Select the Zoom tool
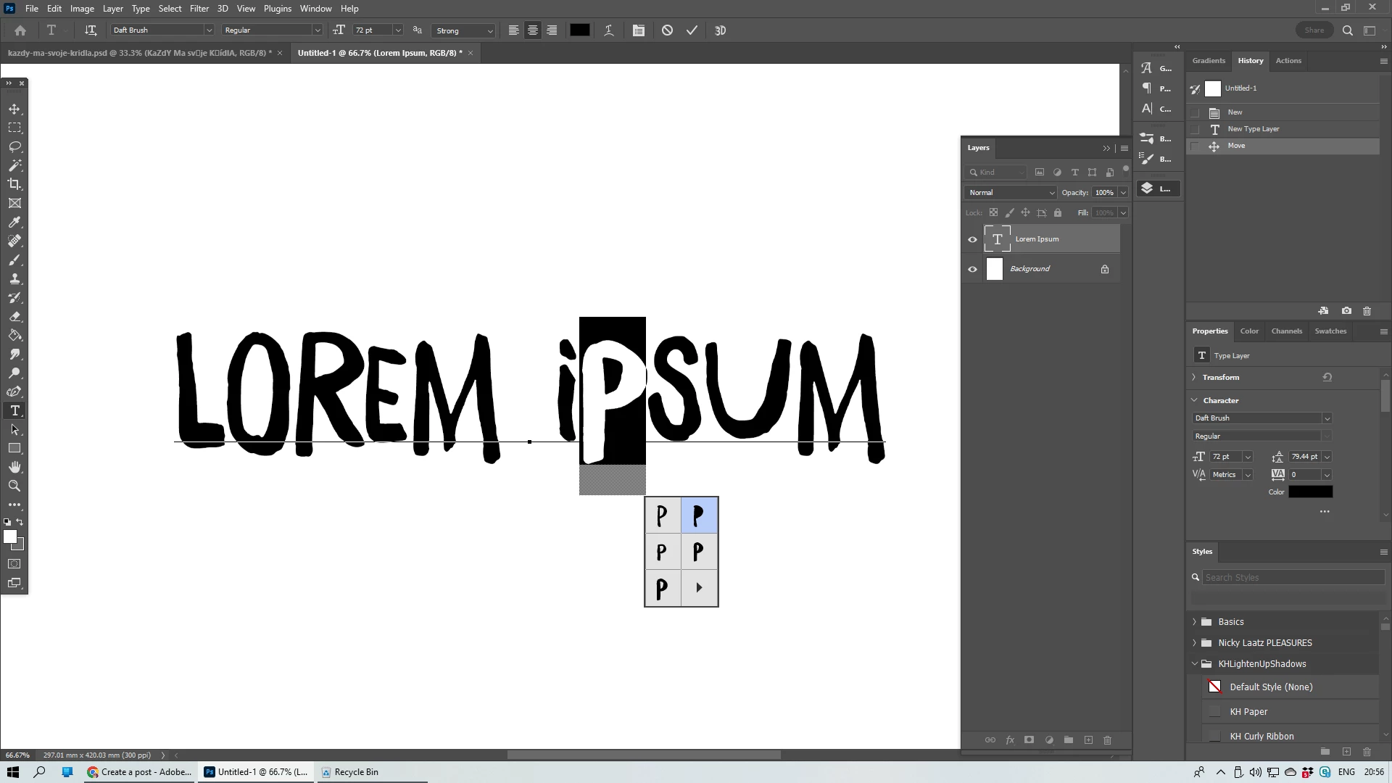 tap(14, 486)
